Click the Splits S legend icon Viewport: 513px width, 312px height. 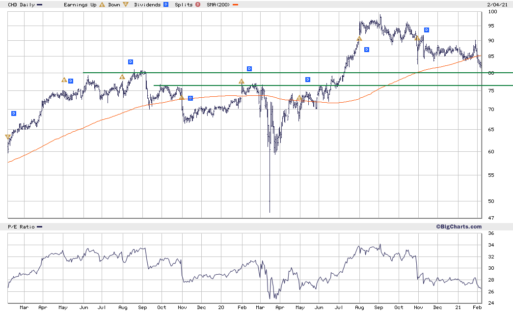[x=198, y=4]
